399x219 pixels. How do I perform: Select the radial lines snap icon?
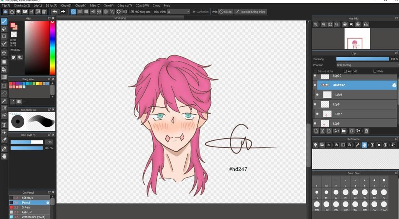[x=99, y=11]
